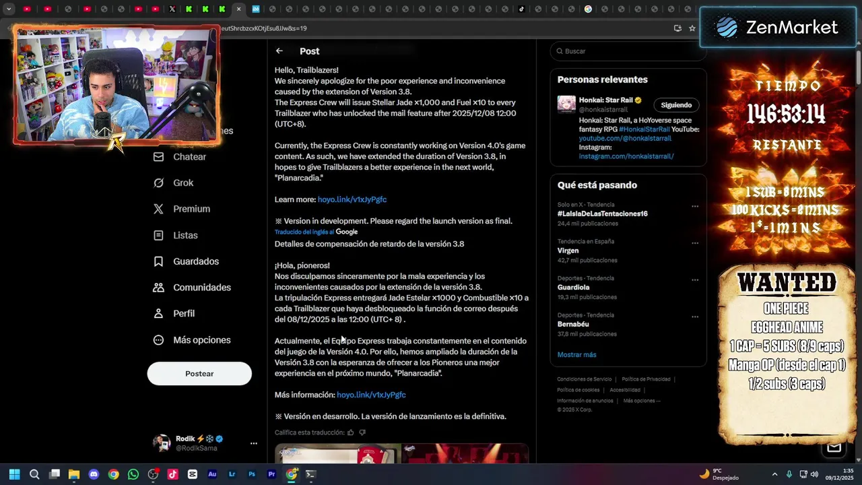Open the red post image on the right
This screenshot has width=862, height=485.
pyautogui.click(x=465, y=453)
